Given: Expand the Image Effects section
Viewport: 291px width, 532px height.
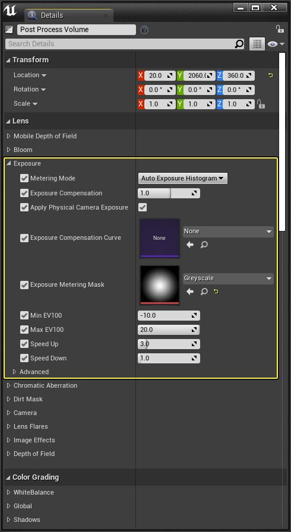Looking at the screenshot, I should tap(8, 440).
